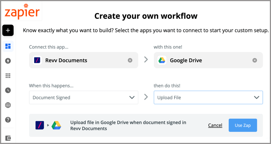Open the apps grid icon
The width and height of the screenshot is (271, 144).
[8, 76]
